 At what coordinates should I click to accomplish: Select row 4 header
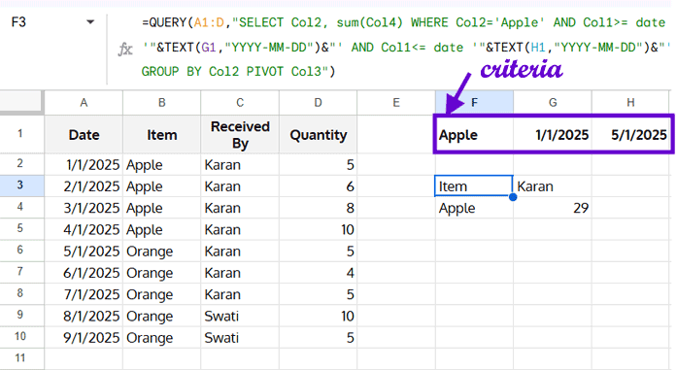click(21, 208)
